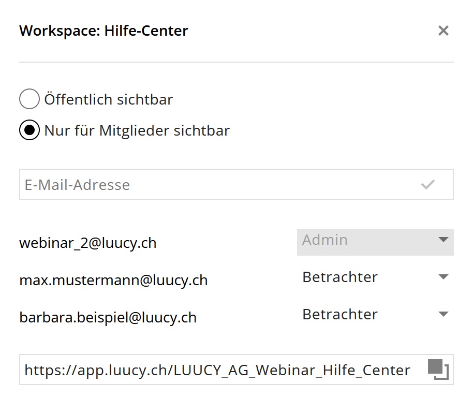The width and height of the screenshot is (473, 413).
Task: Click member webinar_2@luucy.ch
Action: [x=88, y=243]
